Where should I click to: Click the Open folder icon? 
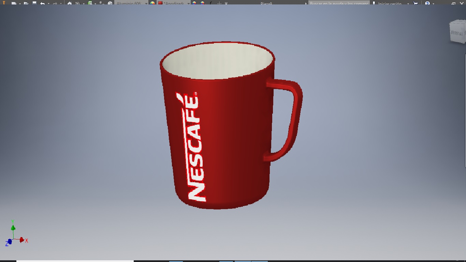26,3
